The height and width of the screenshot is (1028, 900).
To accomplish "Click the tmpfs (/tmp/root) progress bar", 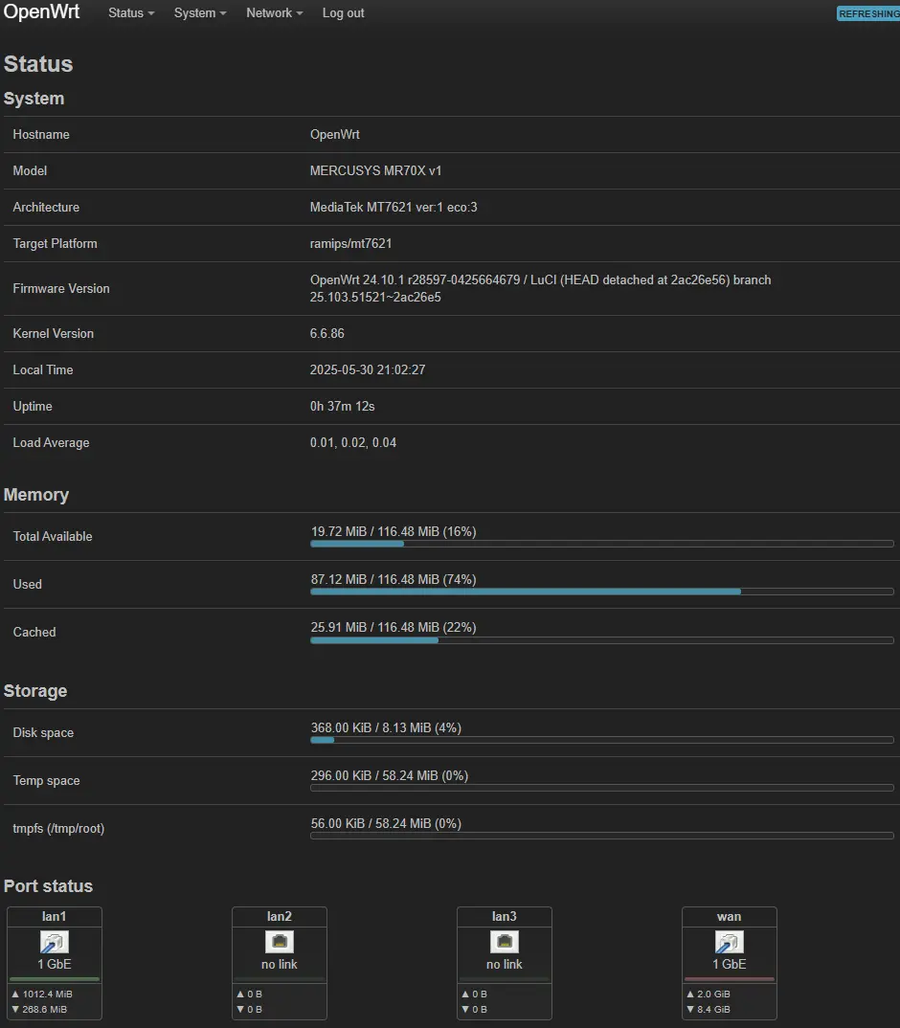I will (x=602, y=836).
